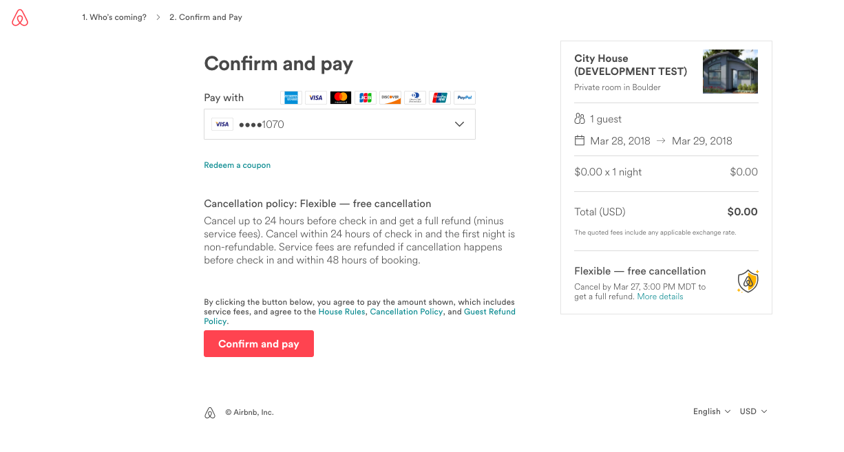Viewport: 844px width, 452px height.
Task: Click the UnionPay card icon
Action: 440,98
